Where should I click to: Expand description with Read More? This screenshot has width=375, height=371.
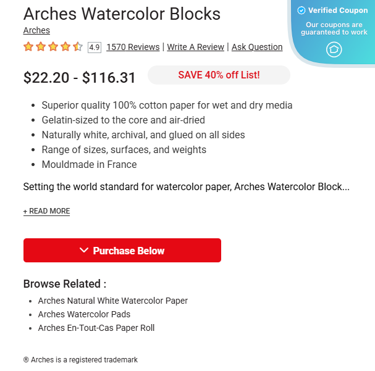[46, 211]
